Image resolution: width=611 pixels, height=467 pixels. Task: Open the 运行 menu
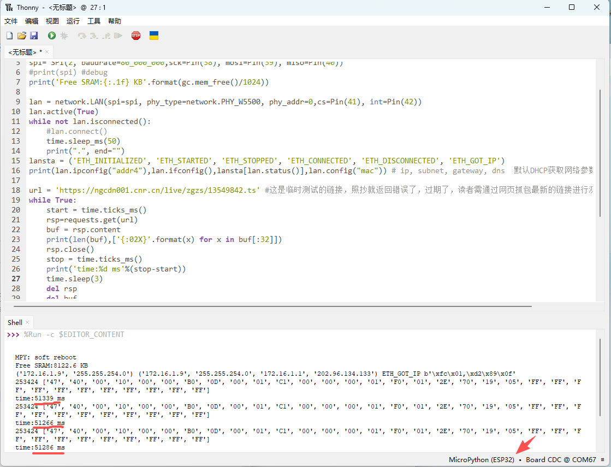(73, 21)
